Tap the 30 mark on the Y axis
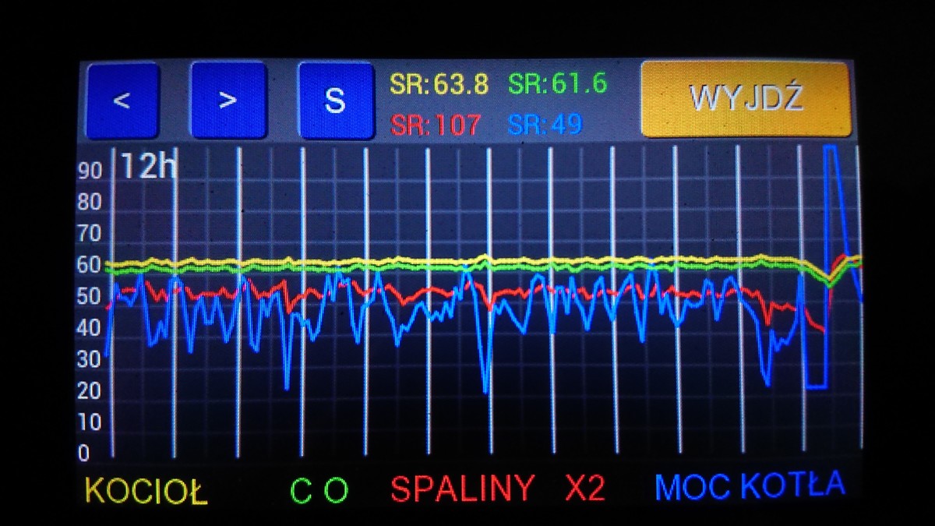Image resolution: width=935 pixels, height=526 pixels. pos(91,360)
